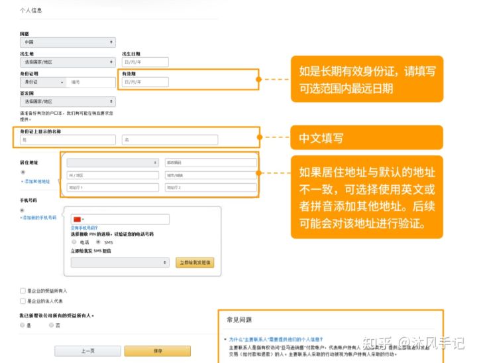Viewport: 477px width, 363px height.
Task: Click the 城市 city input field
Action: [211, 175]
